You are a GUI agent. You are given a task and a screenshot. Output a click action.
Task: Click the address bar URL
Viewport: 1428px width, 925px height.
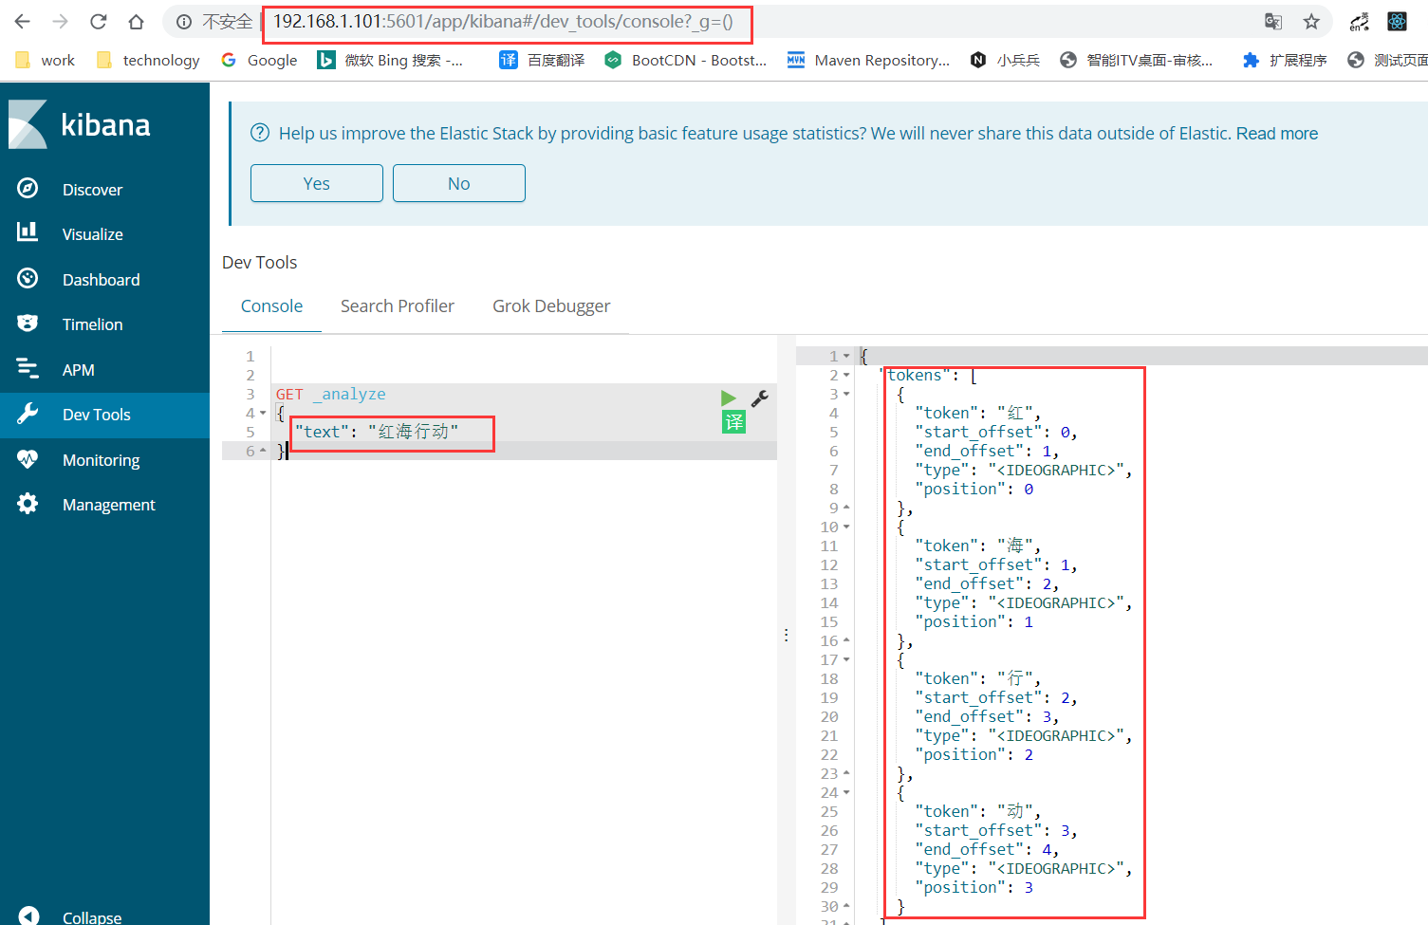pyautogui.click(x=503, y=21)
